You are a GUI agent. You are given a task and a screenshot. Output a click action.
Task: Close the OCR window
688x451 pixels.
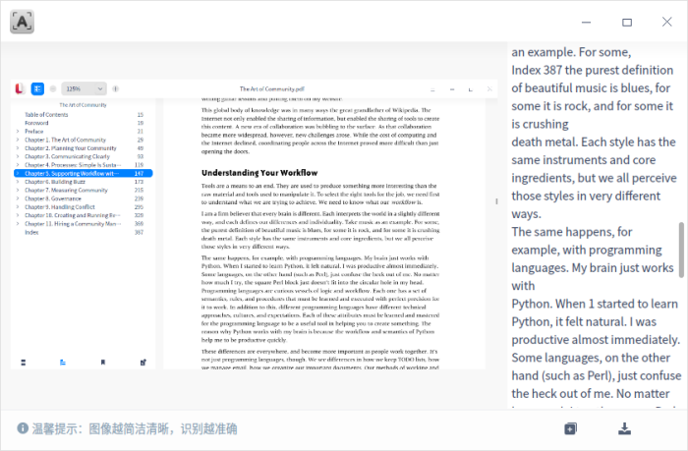click(x=667, y=22)
